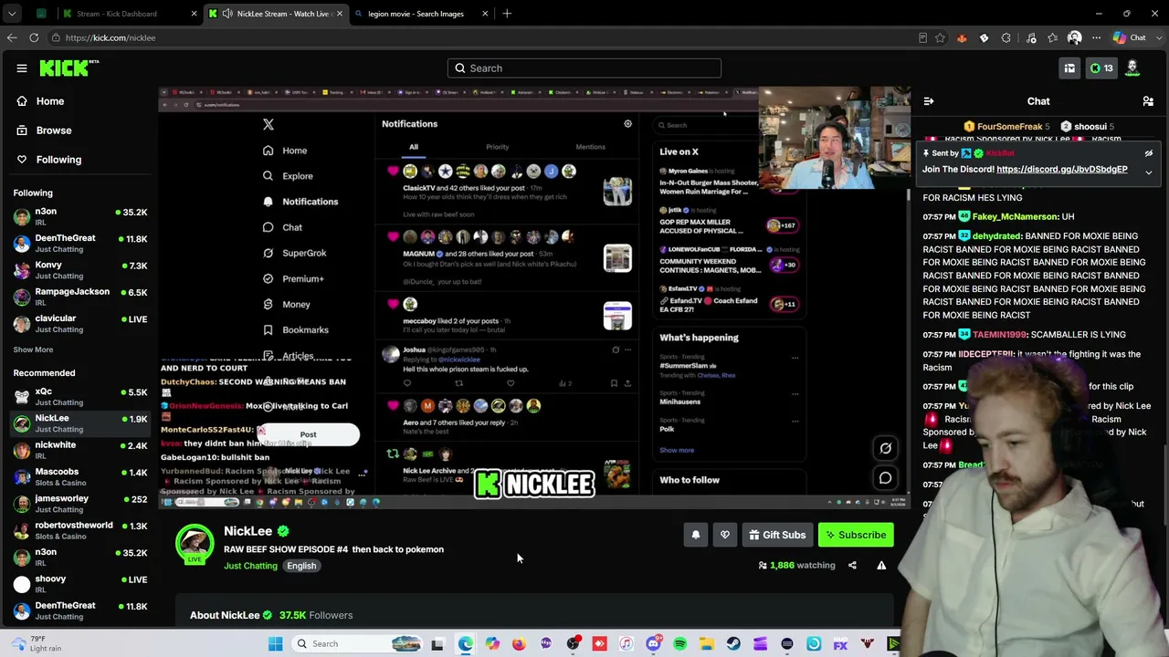This screenshot has width=1169, height=657.
Task: Click the address bar URL
Action: pyautogui.click(x=111, y=37)
